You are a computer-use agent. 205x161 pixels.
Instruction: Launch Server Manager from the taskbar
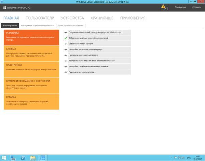pos(13,158)
